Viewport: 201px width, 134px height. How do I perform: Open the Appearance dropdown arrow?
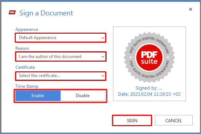tap(103, 38)
